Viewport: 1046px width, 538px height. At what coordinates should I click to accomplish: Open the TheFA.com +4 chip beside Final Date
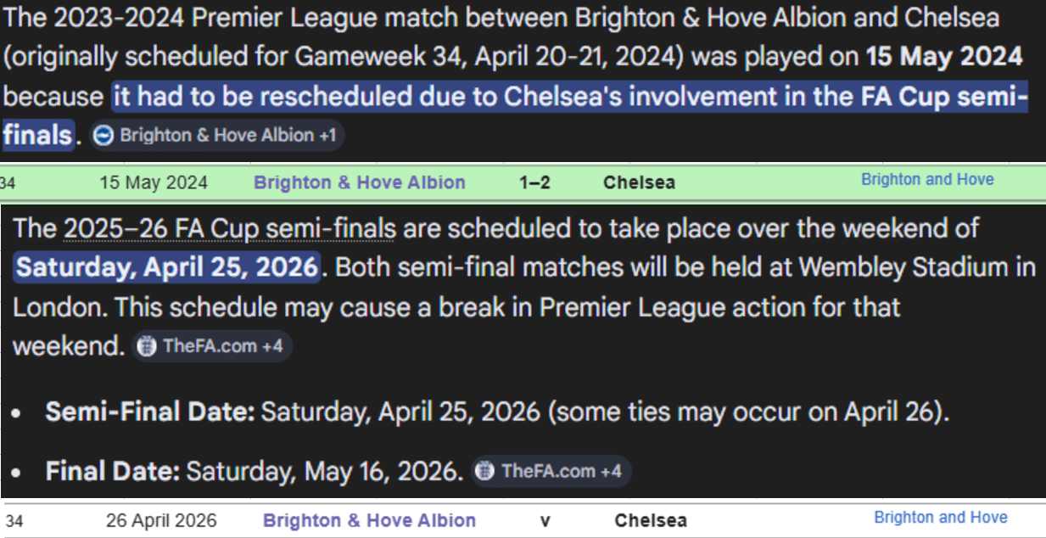click(x=551, y=471)
